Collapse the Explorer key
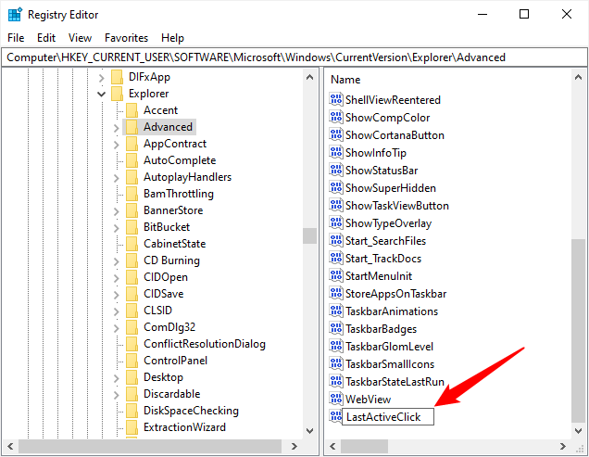The width and height of the screenshot is (589, 457). click(x=101, y=94)
